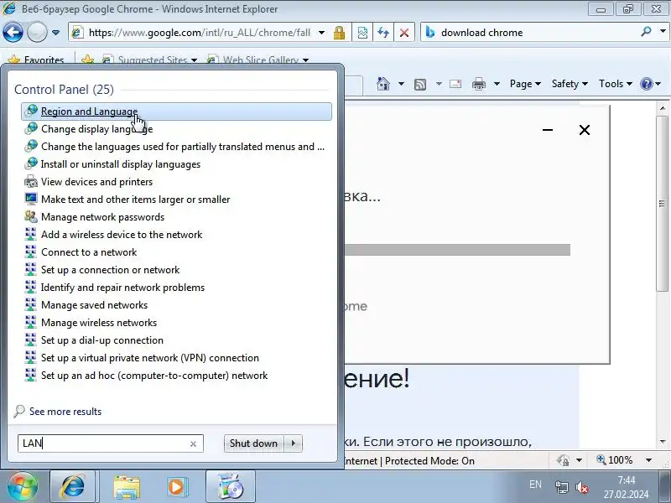The width and height of the screenshot is (671, 503).
Task: Refresh the page with refresh icon
Action: [383, 33]
